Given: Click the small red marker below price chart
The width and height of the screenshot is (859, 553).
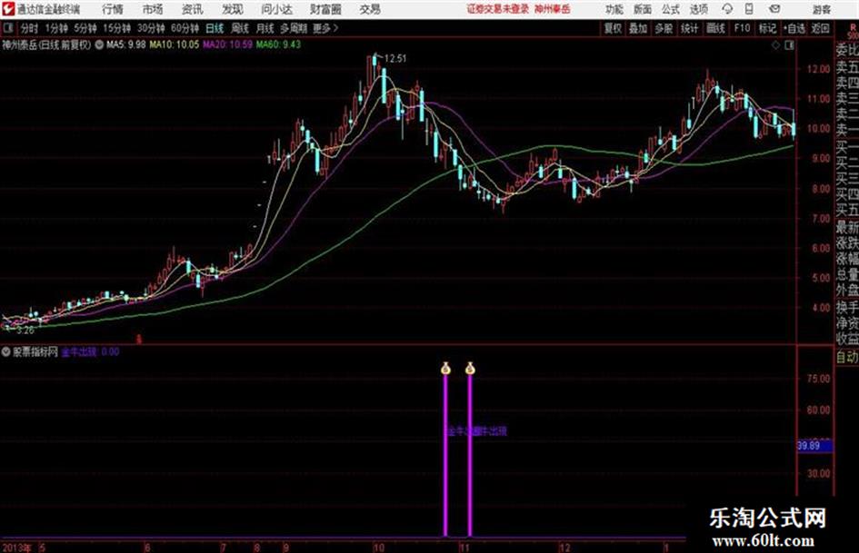Looking at the screenshot, I should tap(139, 340).
